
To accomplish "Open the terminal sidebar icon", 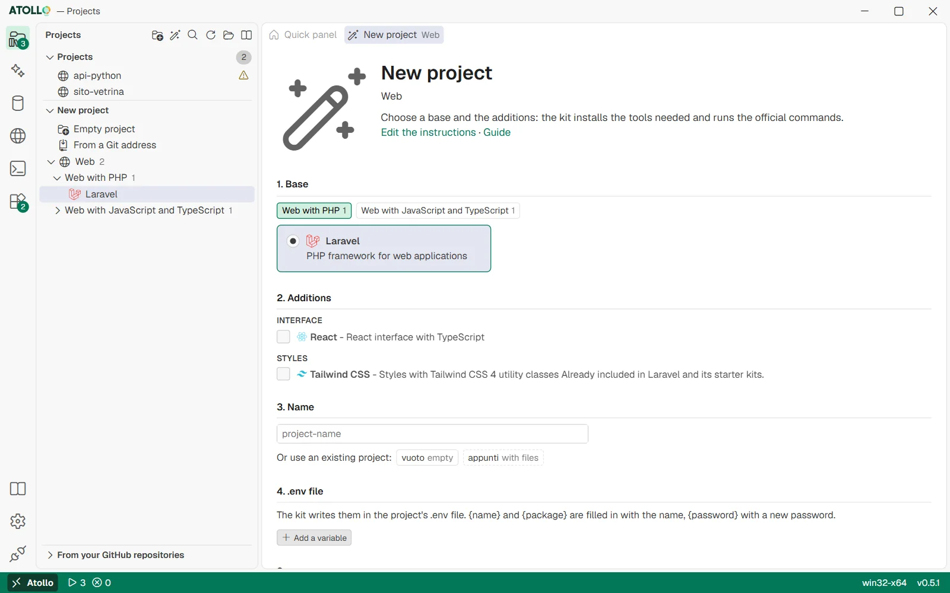I will (18, 168).
